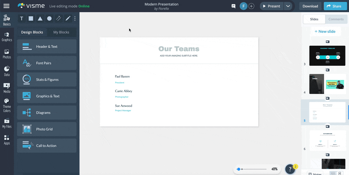The image size is (349, 175).
Task: Click the Share button
Action: [334, 6]
